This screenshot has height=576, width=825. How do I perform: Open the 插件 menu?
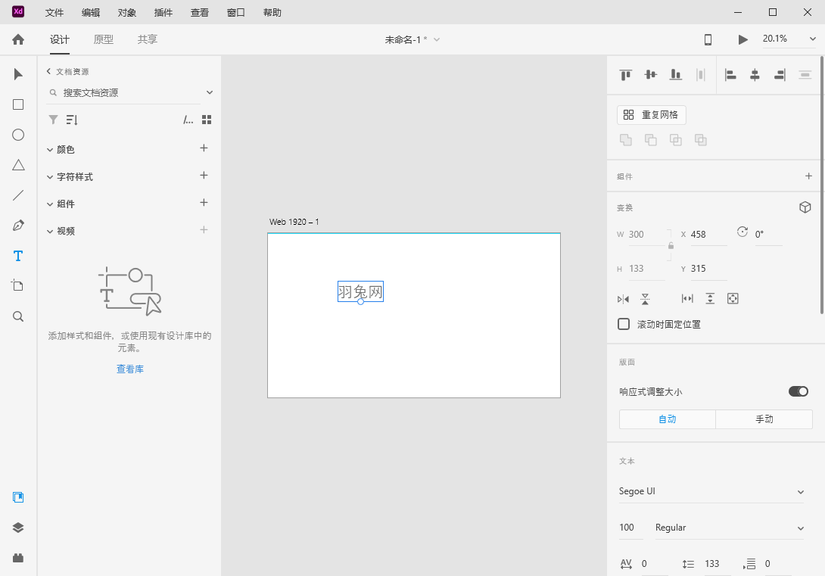click(x=163, y=13)
